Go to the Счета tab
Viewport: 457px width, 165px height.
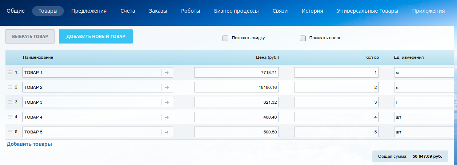coord(128,11)
